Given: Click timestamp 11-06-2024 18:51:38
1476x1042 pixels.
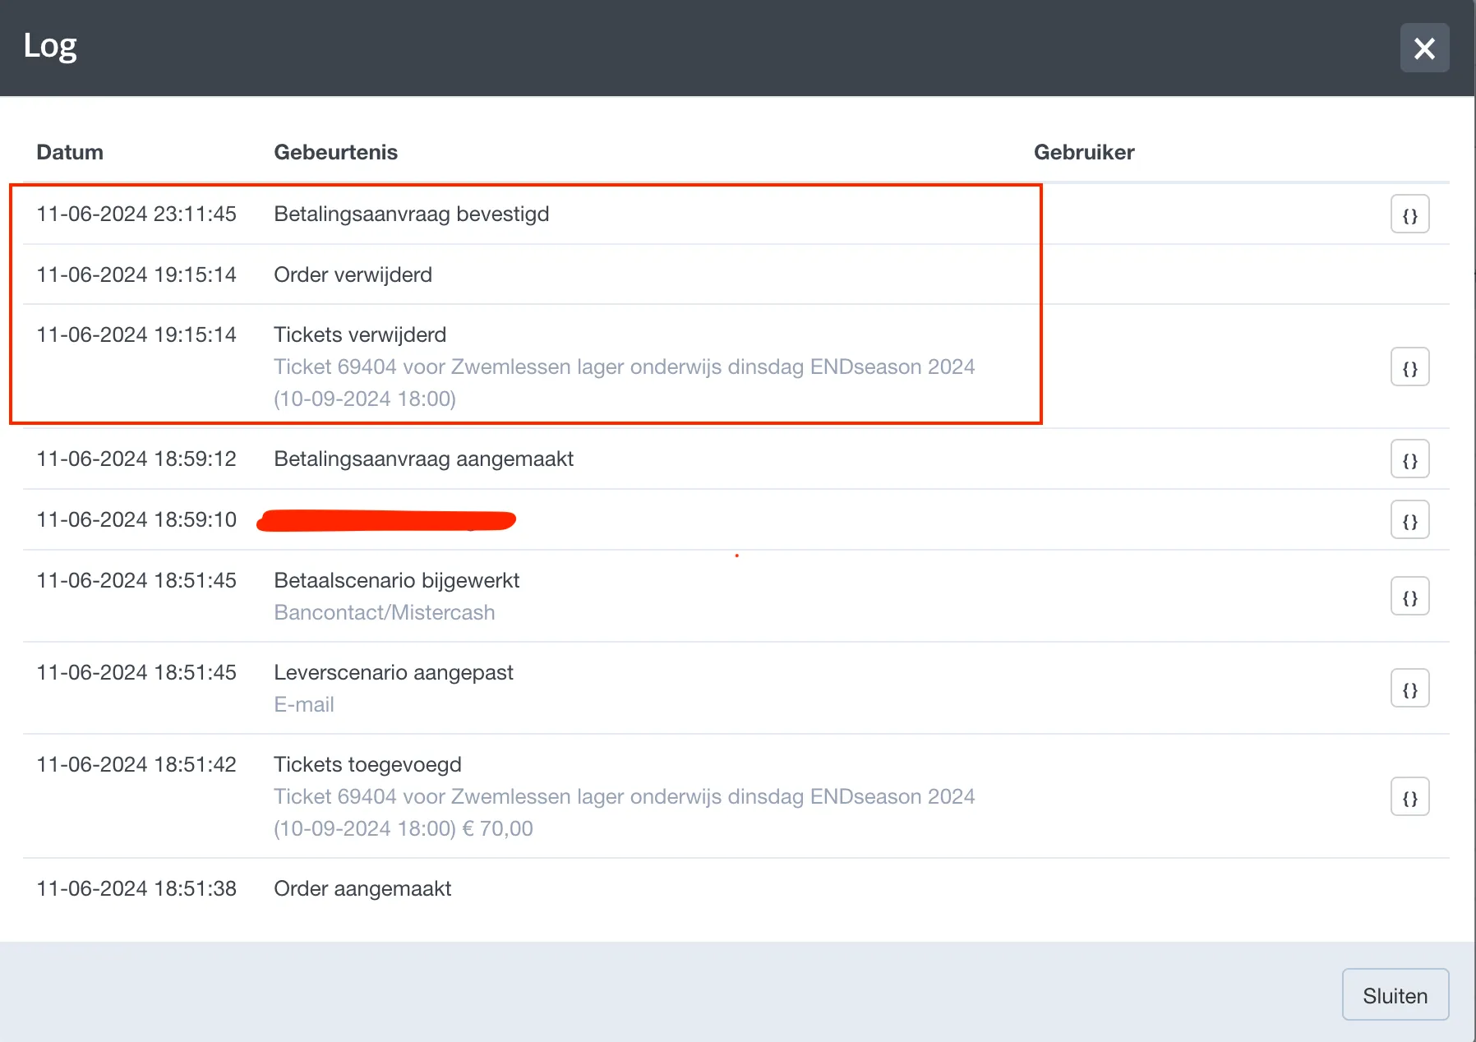Looking at the screenshot, I should click(136, 888).
